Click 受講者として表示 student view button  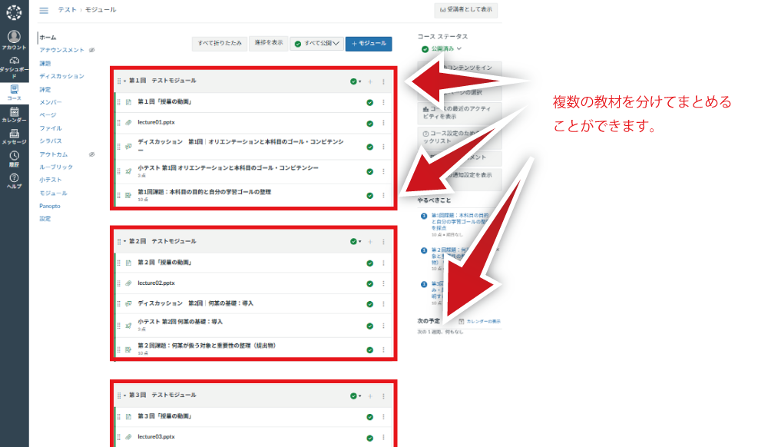click(466, 10)
